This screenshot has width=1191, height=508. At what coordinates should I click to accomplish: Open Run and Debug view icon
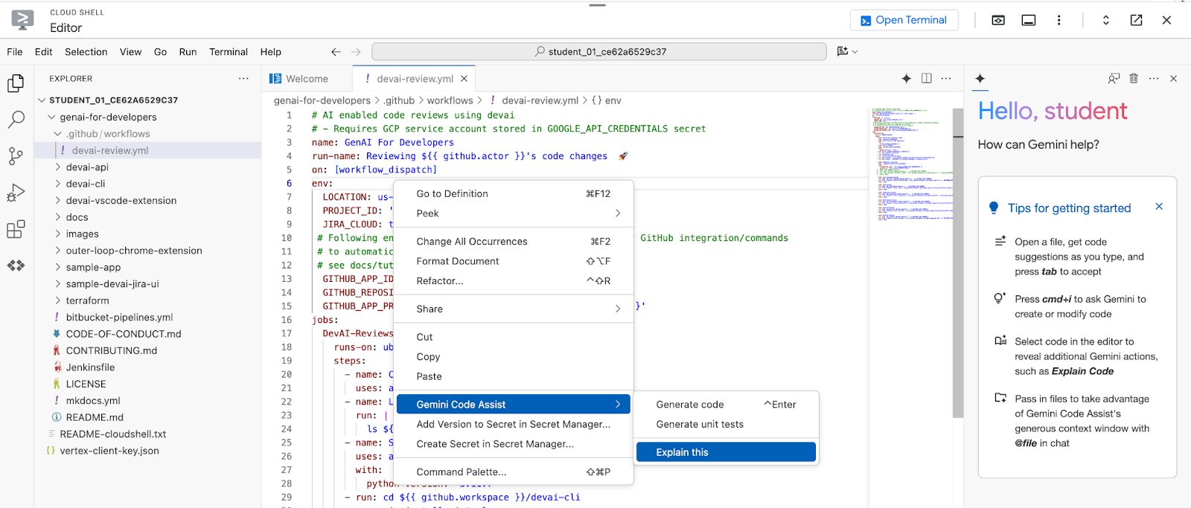(16, 193)
